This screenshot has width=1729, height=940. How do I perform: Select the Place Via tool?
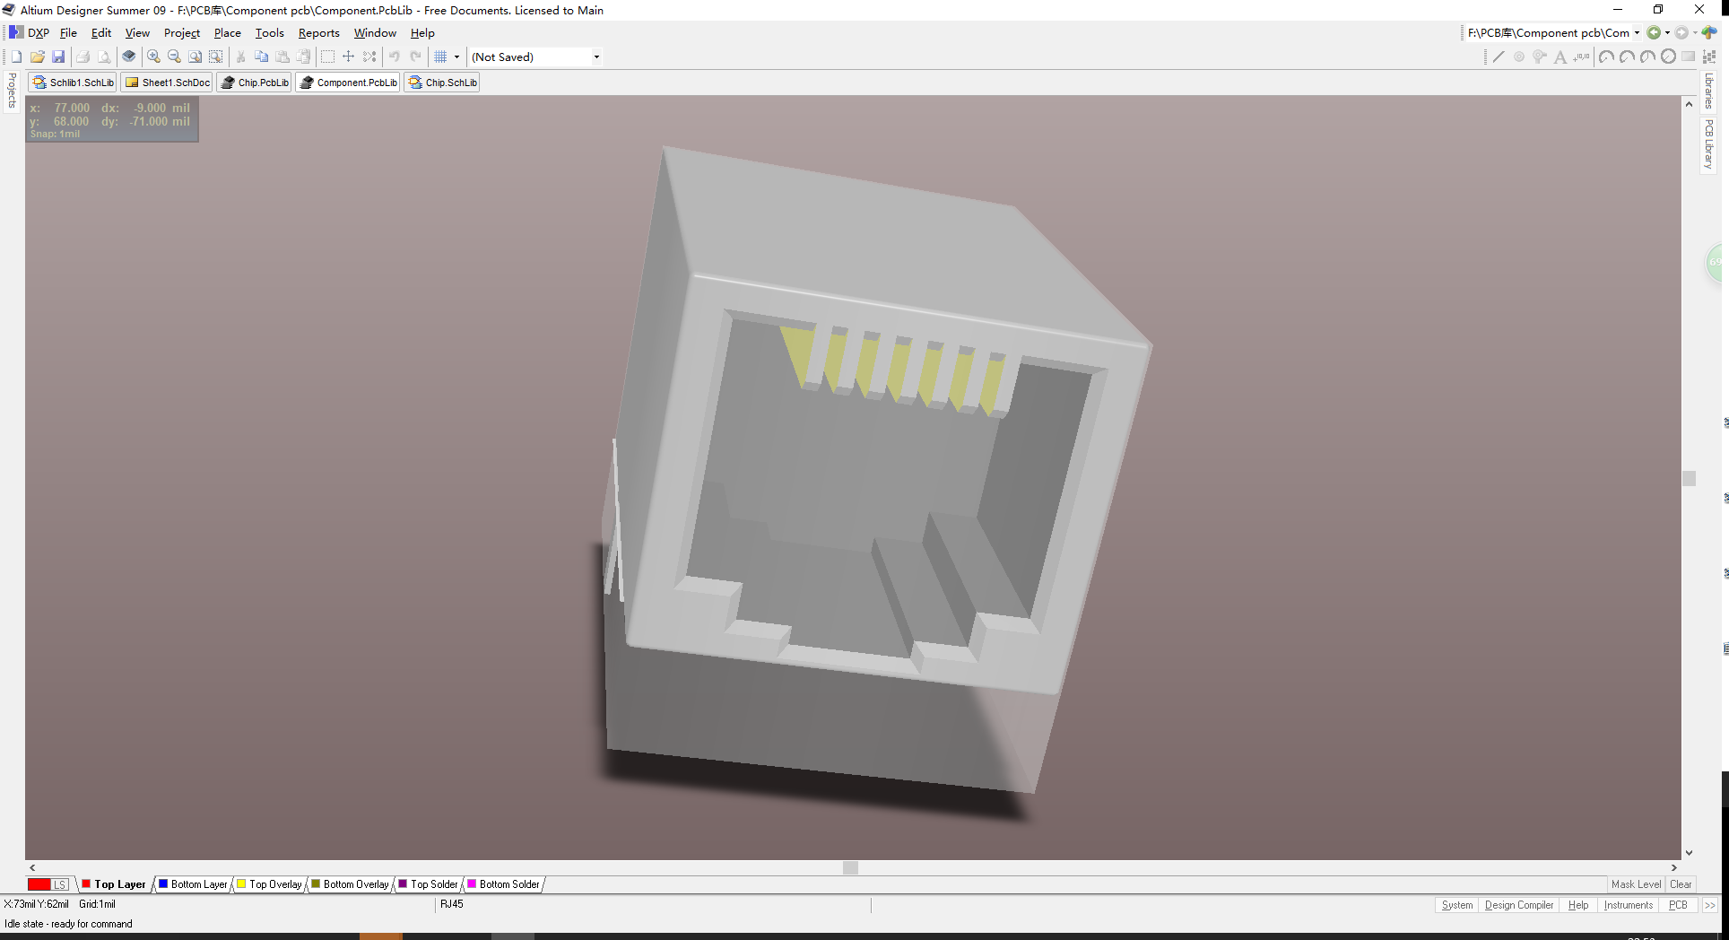1540,57
